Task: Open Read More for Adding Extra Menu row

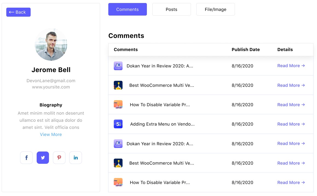Action: (291, 124)
